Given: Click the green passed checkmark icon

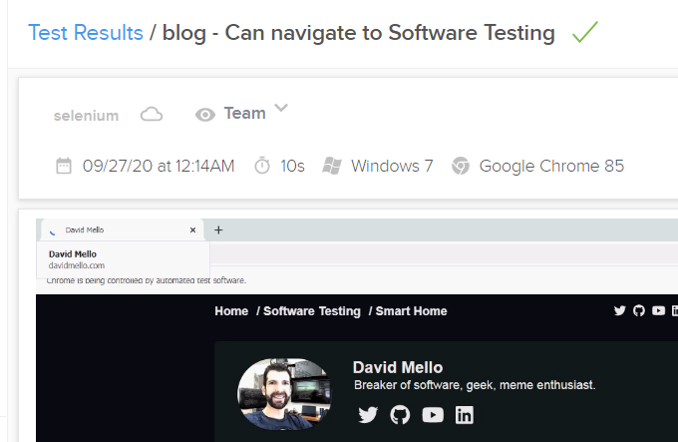Looking at the screenshot, I should click(x=585, y=32).
